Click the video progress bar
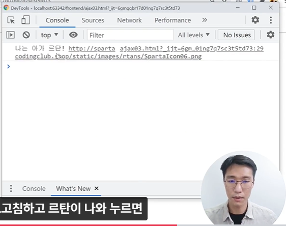The width and height of the screenshot is (286, 226). point(143,225)
